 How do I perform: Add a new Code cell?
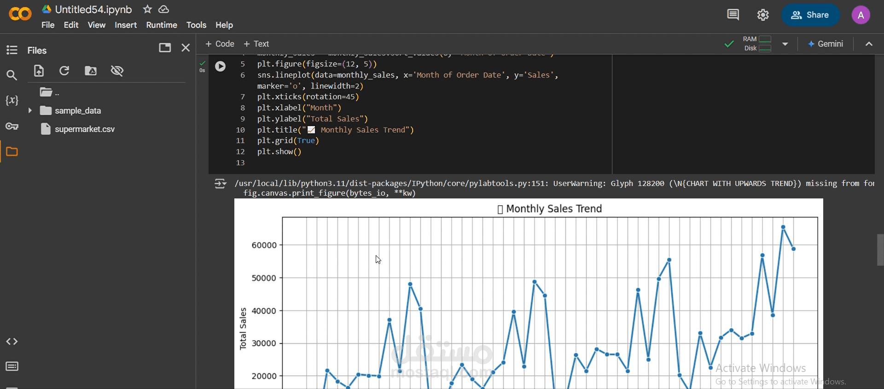[220, 44]
